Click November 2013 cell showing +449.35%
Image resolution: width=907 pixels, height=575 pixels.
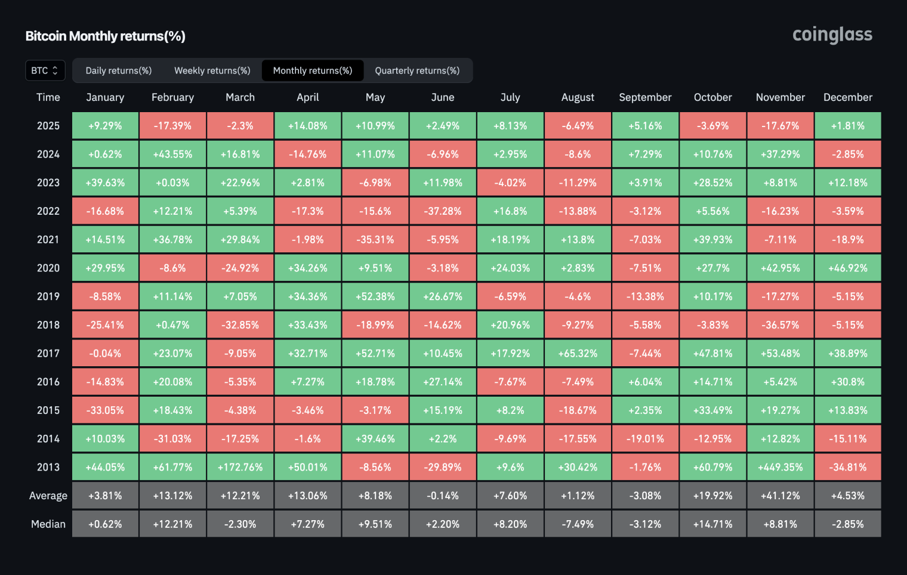780,467
